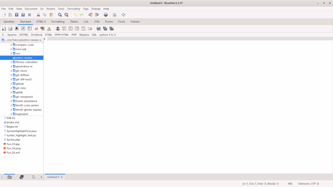Select books.xml in the file list

pyautogui.click(x=13, y=122)
